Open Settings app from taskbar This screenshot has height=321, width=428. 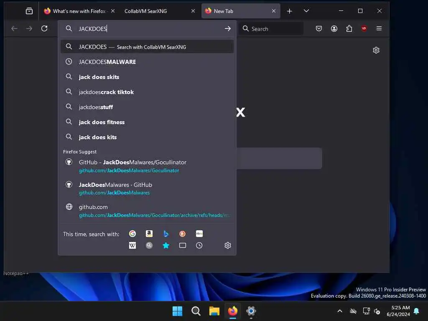pyautogui.click(x=251, y=311)
